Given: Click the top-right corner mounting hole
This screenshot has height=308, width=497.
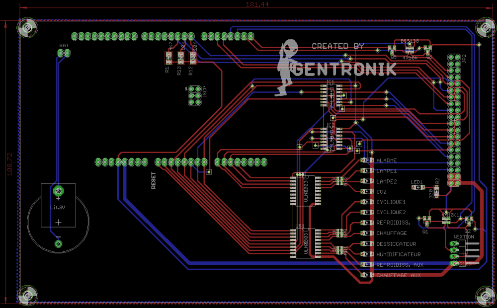Looking at the screenshot, I should tap(486, 28).
